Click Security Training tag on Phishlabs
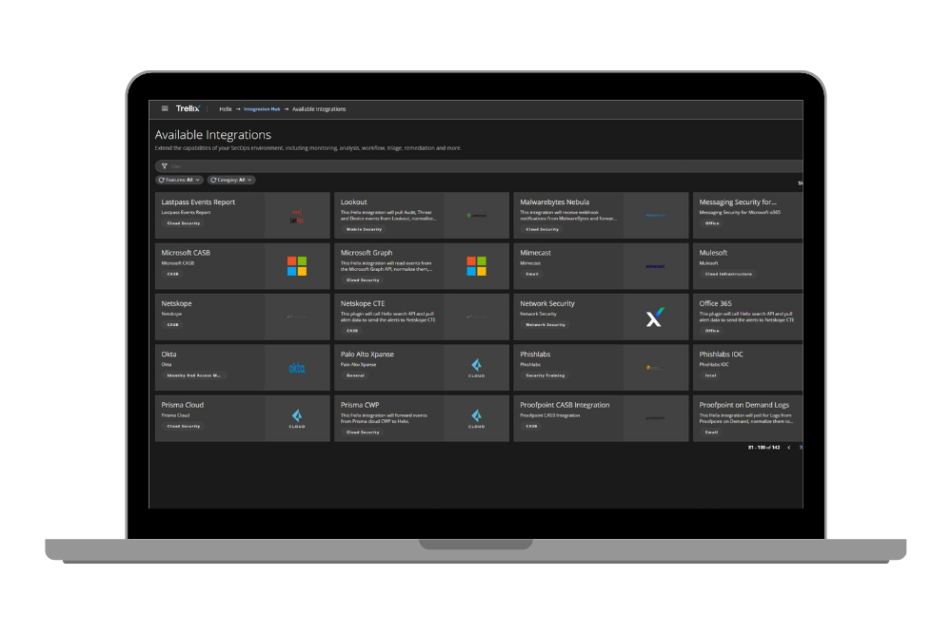 click(x=545, y=375)
